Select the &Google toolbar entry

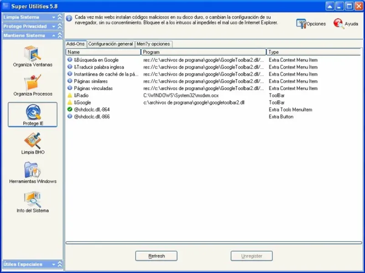coord(83,102)
